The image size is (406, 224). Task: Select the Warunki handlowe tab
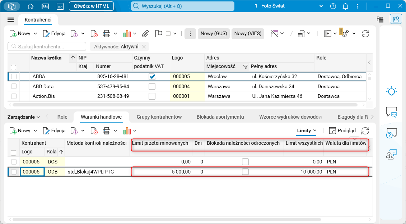[x=101, y=117]
